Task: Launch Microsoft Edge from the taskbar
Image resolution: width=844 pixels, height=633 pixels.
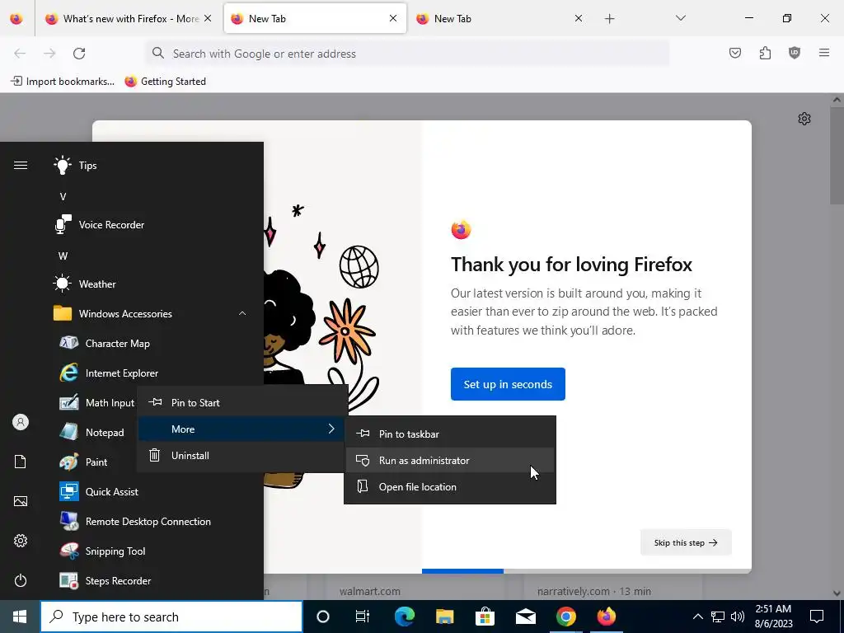Action: click(x=405, y=617)
